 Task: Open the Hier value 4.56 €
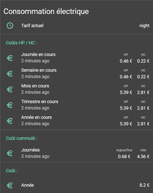143,157
